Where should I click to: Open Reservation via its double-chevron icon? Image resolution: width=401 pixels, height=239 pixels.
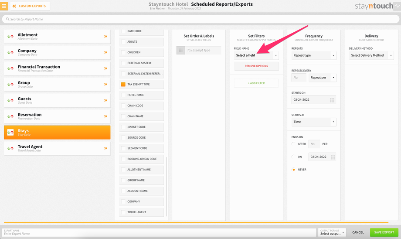(105, 116)
